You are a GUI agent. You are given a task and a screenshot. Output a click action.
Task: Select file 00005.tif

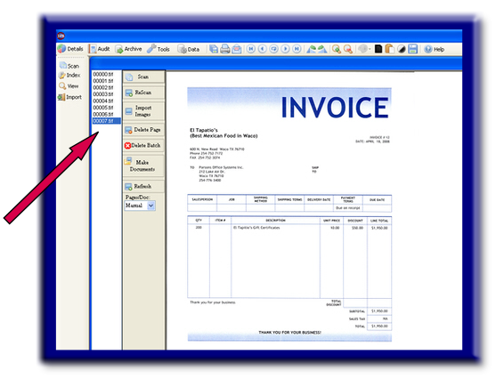click(x=103, y=108)
